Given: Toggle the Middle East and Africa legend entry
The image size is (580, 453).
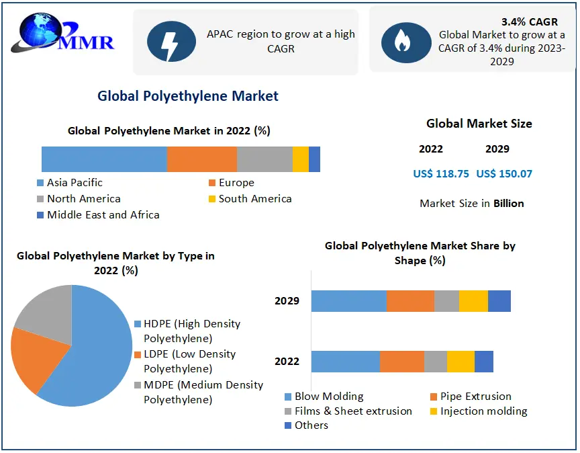Looking at the screenshot, I should (42, 215).
